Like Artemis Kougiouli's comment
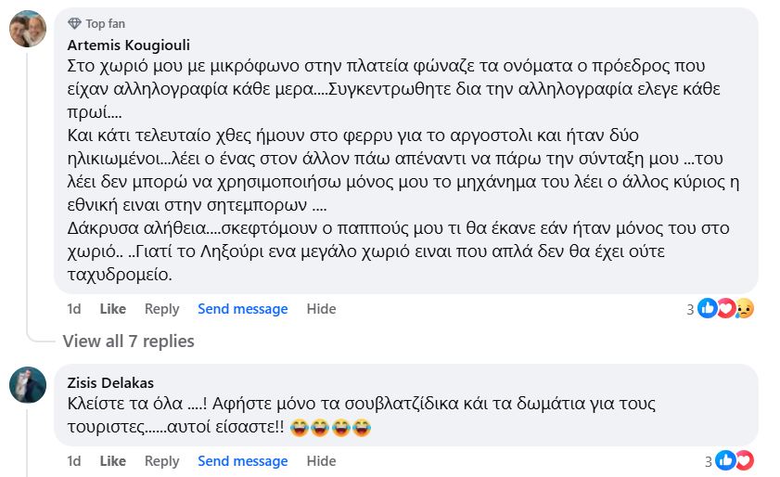The height and width of the screenshot is (477, 780). pos(112,309)
